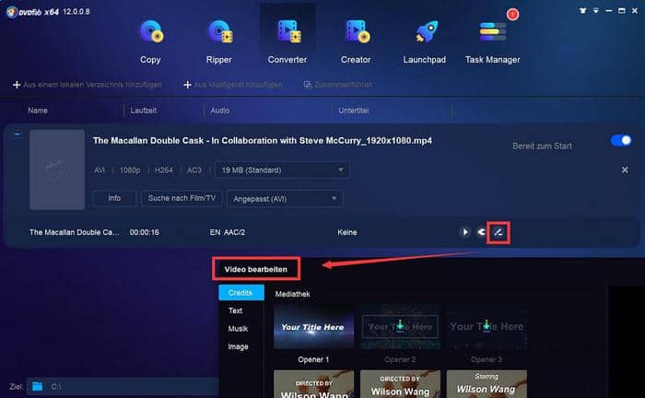Click the 1080p resolution label
The width and height of the screenshot is (645, 398).
coord(130,170)
